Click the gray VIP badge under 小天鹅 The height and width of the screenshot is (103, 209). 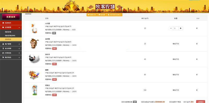click(x=54, y=33)
